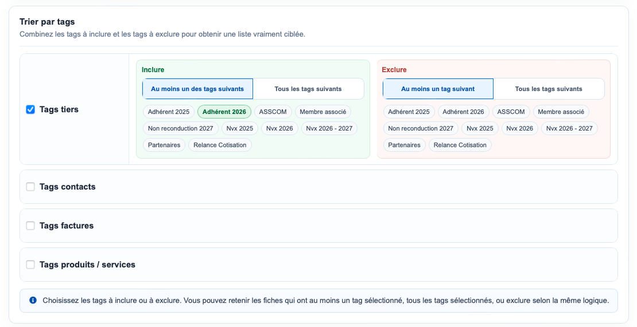Select 'Au moins un tag suivant' in Exclure
The width and height of the screenshot is (637, 327).
point(438,89)
